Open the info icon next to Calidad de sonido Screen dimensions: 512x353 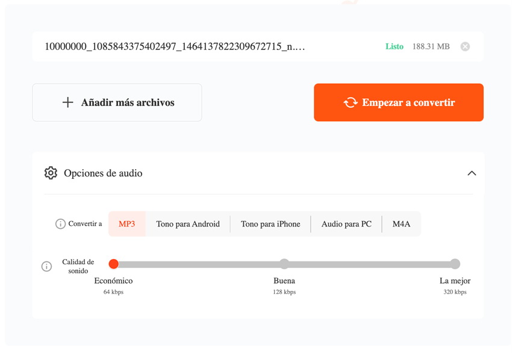point(47,266)
